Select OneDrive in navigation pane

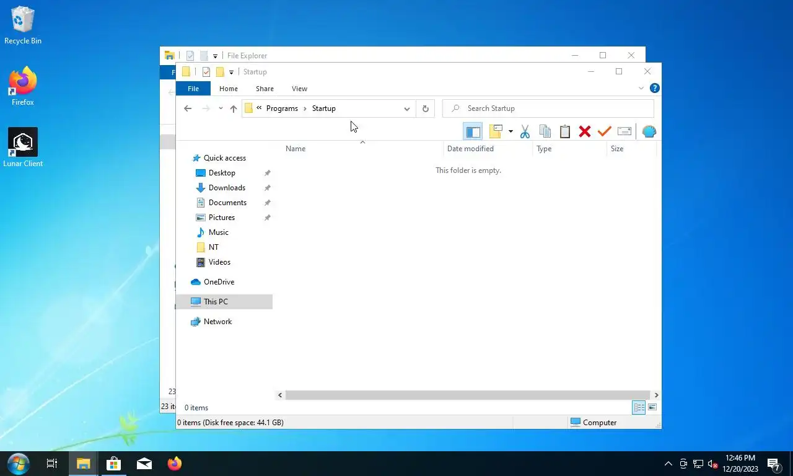[219, 282]
